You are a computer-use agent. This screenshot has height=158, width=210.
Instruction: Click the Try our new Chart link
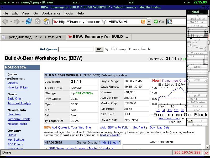click(x=174, y=81)
